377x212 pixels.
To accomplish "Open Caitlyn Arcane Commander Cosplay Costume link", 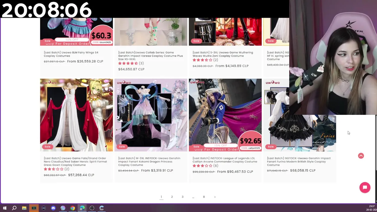I will click(x=225, y=160).
